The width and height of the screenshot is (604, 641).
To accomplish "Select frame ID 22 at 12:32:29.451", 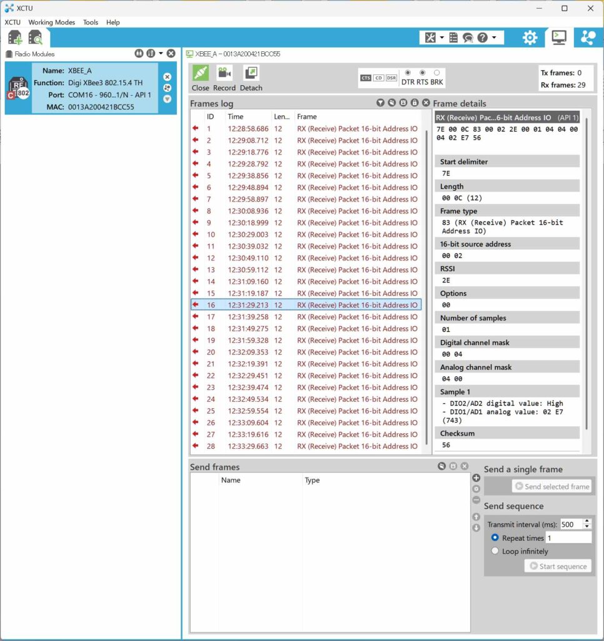I will coord(306,376).
